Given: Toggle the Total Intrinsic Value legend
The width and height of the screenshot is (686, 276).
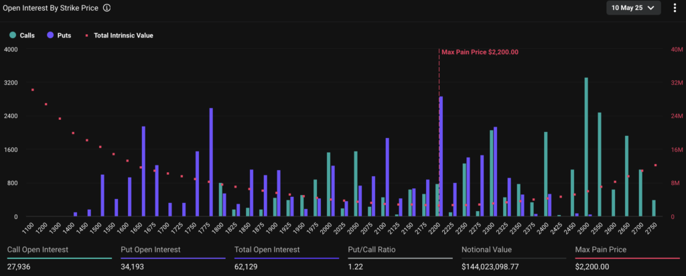Looking at the screenshot, I should 123,35.
